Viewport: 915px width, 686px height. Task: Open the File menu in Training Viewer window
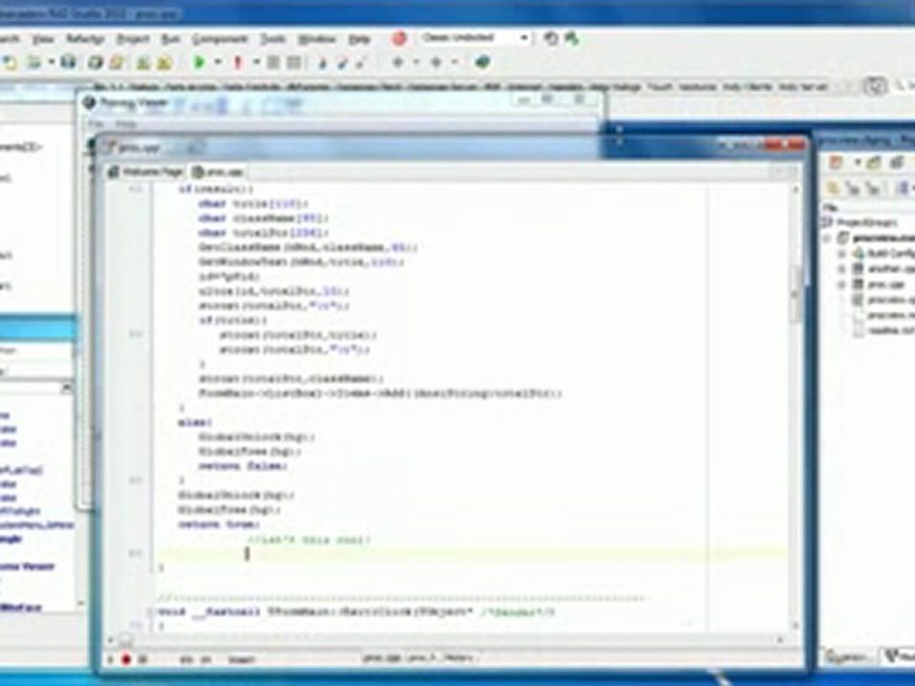(x=95, y=124)
